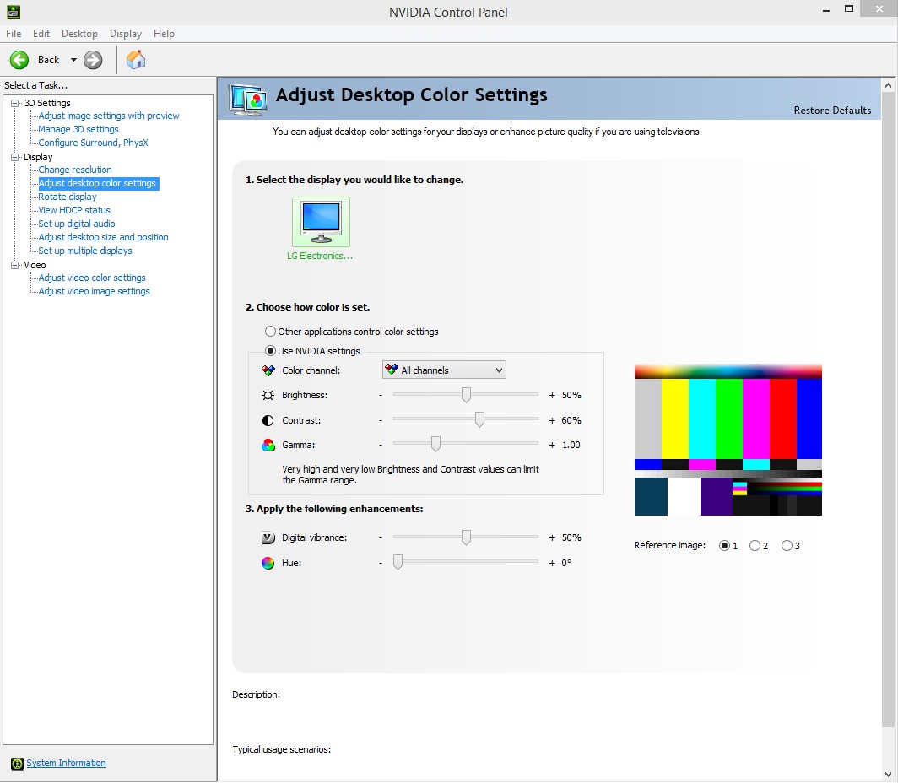Open Manage 3D settings
Image resolution: width=898 pixels, height=783 pixels.
pos(78,129)
